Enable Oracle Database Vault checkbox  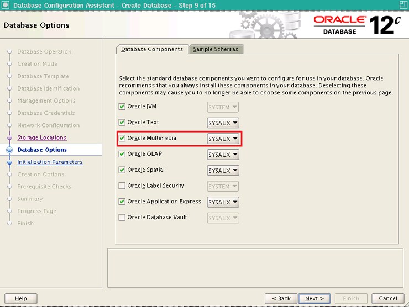pos(122,218)
